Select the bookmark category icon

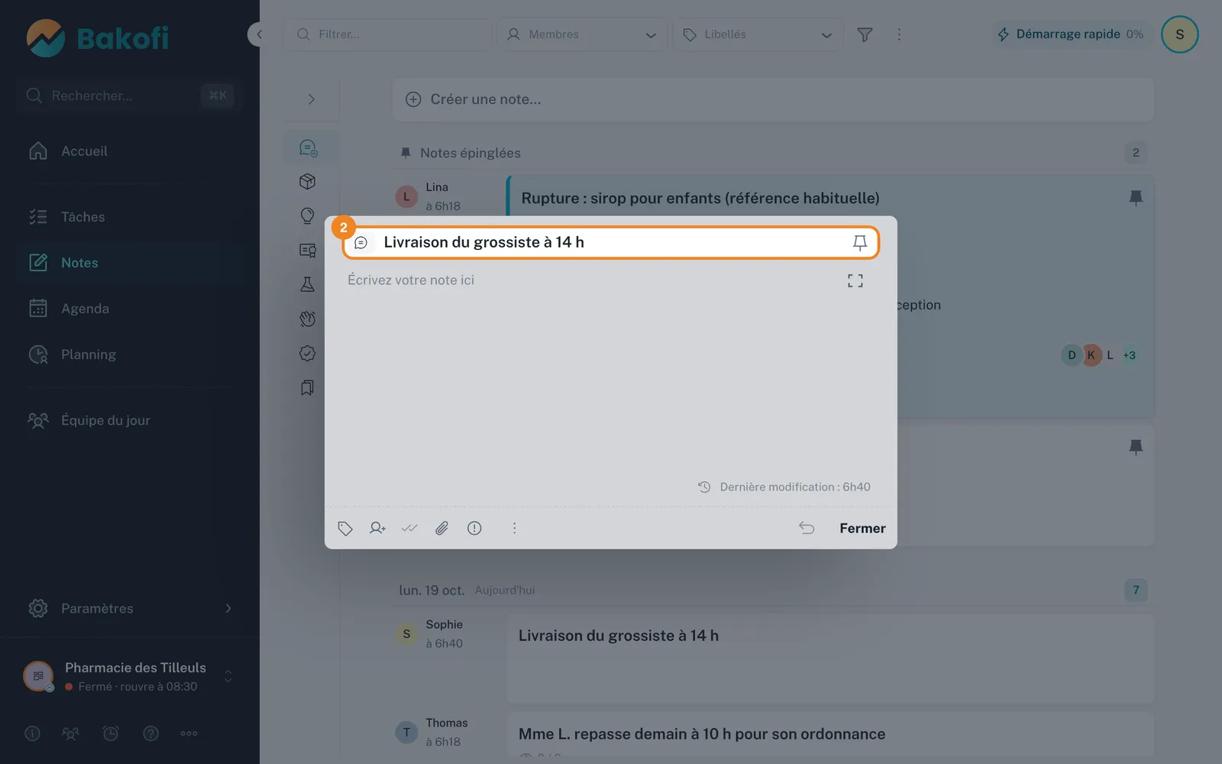[308, 387]
